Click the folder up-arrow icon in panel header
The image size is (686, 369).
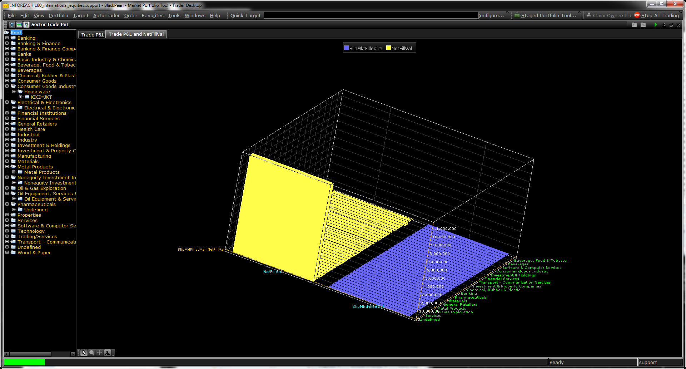(634, 25)
